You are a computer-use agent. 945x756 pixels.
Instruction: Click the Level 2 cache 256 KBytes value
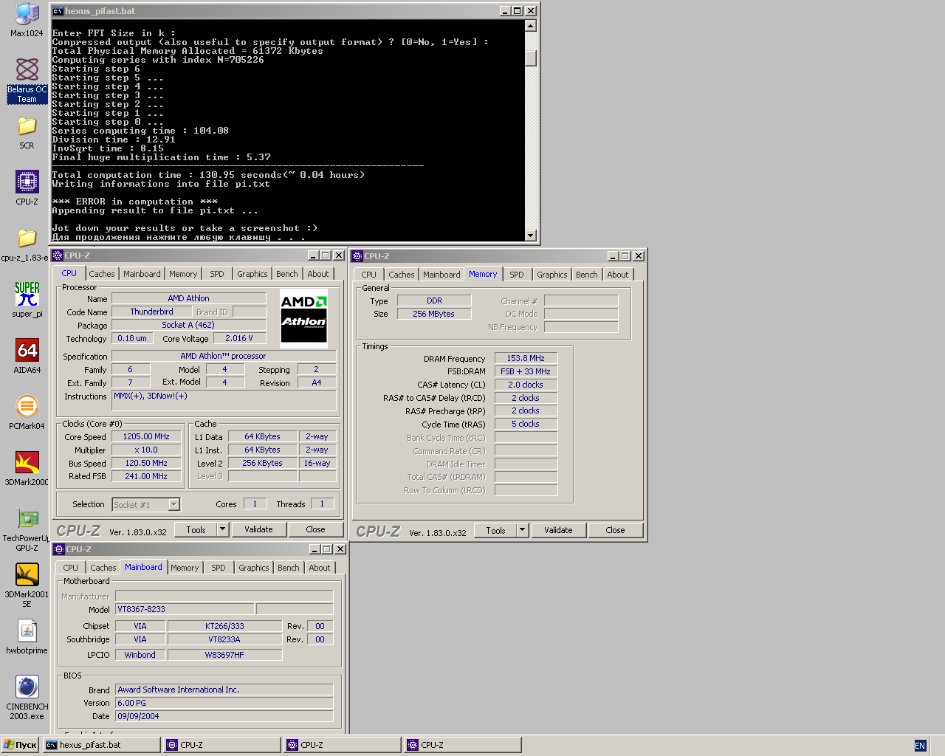coord(263,463)
